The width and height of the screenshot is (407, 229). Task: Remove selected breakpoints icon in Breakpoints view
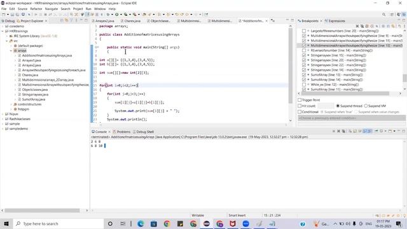(x=357, y=26)
